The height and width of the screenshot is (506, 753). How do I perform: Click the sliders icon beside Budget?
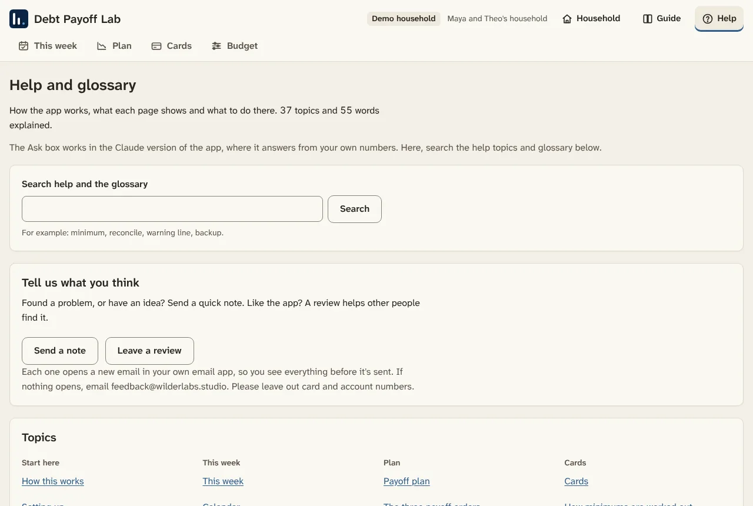pyautogui.click(x=216, y=46)
